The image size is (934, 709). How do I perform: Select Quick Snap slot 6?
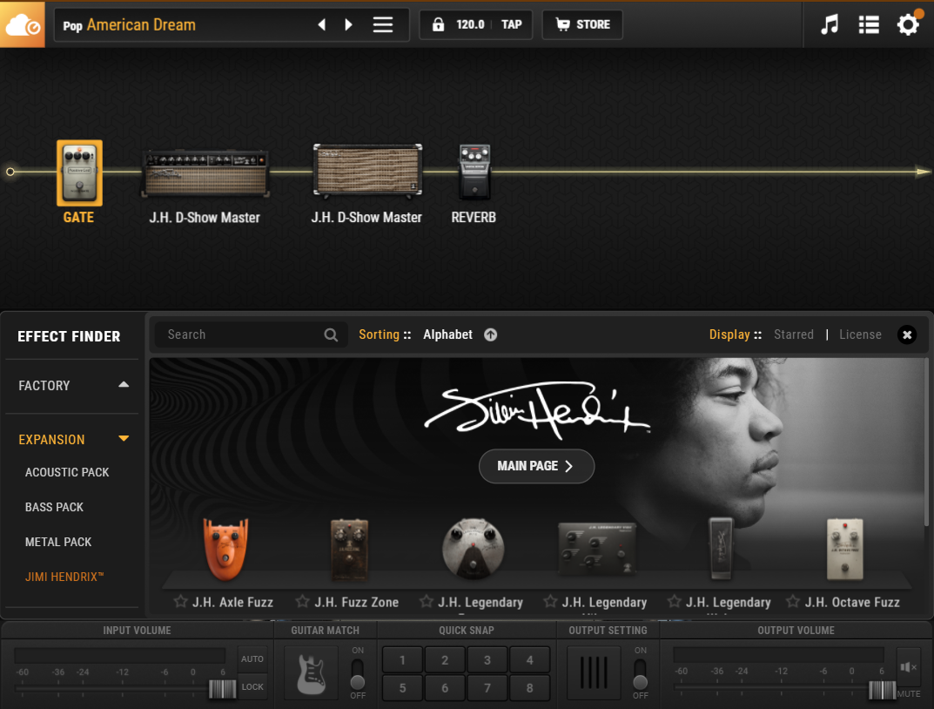point(444,688)
